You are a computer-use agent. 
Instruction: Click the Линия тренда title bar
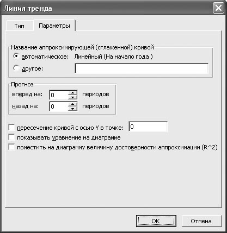tap(107, 8)
